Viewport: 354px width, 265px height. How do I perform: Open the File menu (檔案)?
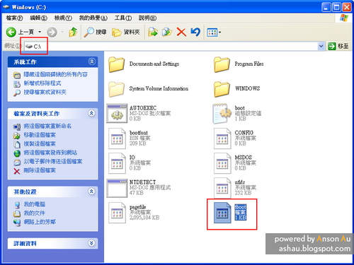point(14,18)
